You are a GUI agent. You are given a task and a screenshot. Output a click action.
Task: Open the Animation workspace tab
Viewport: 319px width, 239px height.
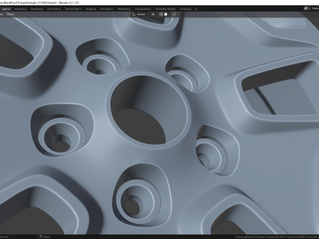click(107, 9)
